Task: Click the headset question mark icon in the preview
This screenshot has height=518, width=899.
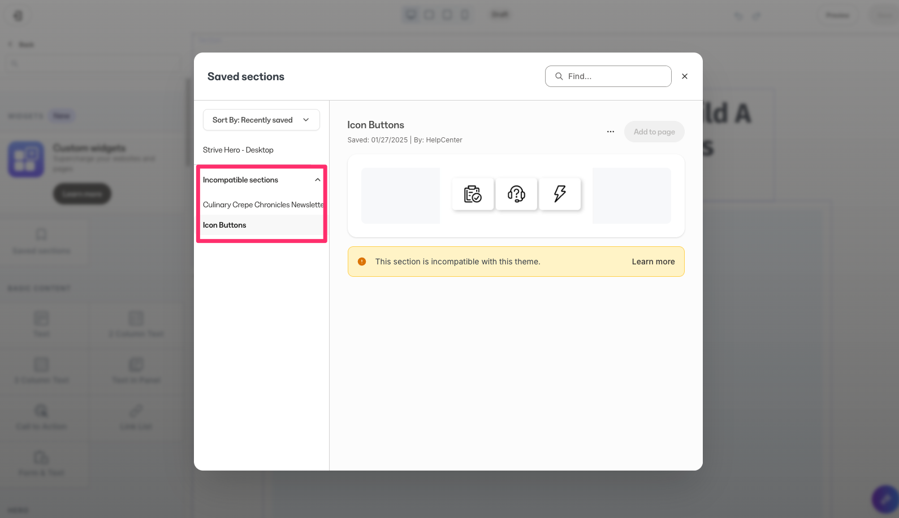Action: [x=516, y=194]
